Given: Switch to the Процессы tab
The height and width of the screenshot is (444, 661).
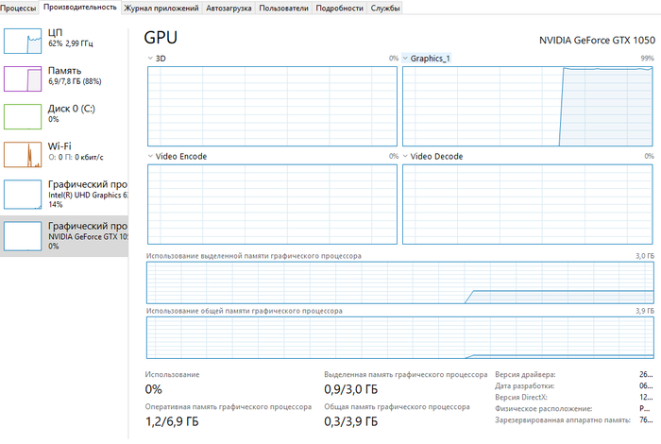Looking at the screenshot, I should pyautogui.click(x=20, y=8).
